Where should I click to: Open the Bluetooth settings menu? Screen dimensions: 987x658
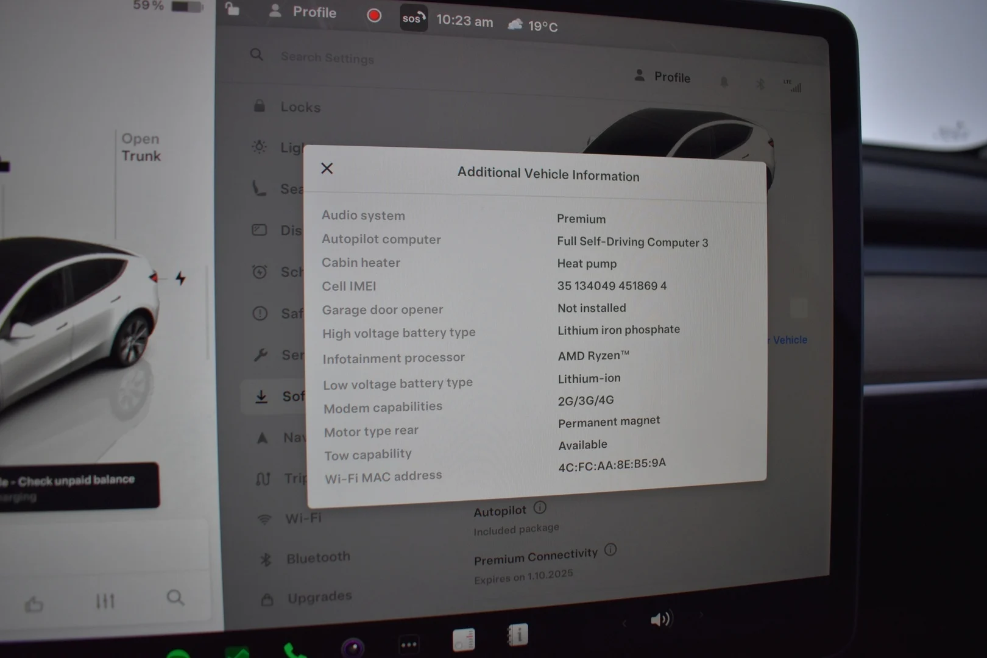tap(305, 558)
